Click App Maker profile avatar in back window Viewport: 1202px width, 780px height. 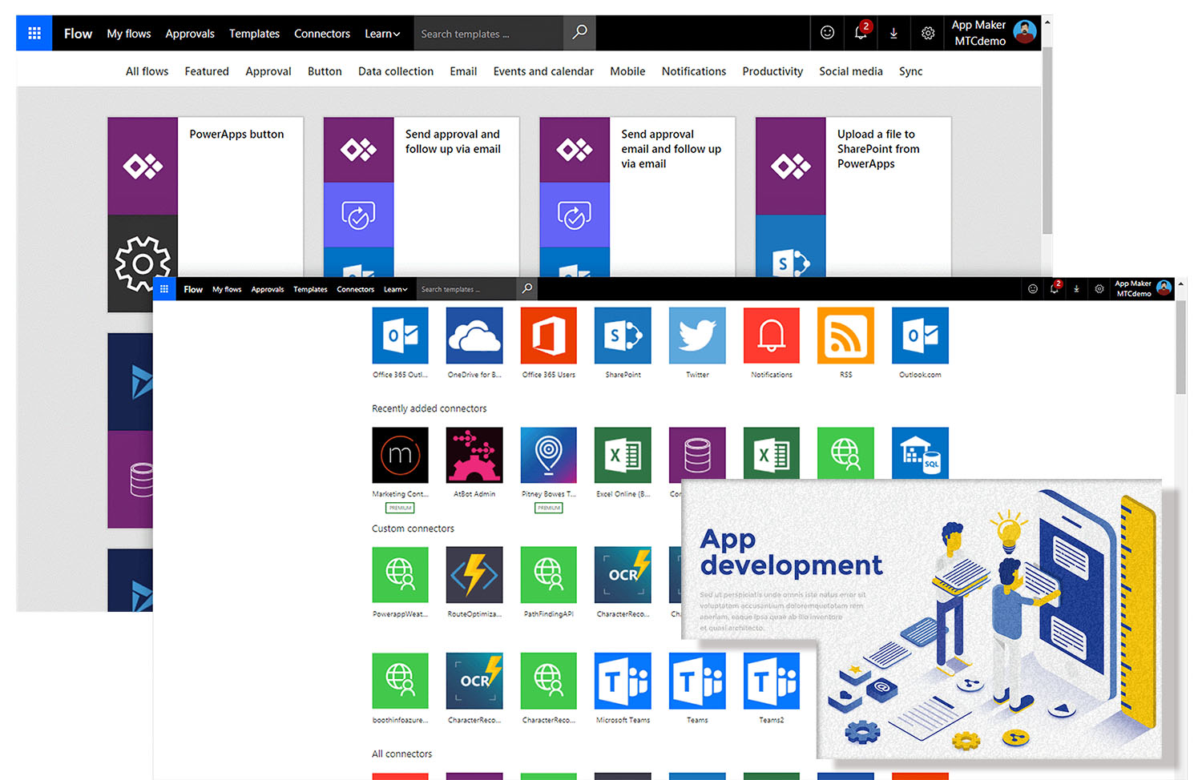coord(1024,32)
